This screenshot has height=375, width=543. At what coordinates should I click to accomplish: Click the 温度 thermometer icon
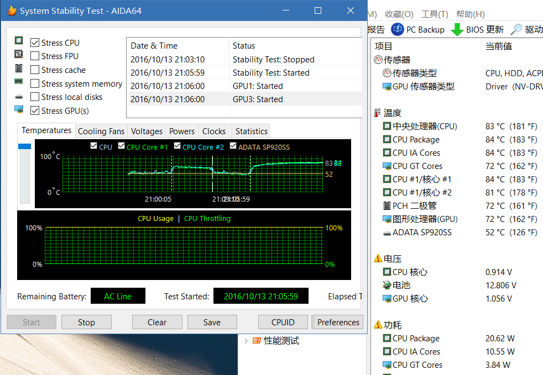tap(378, 113)
